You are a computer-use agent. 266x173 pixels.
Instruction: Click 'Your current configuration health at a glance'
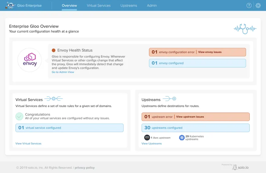tap(44, 31)
